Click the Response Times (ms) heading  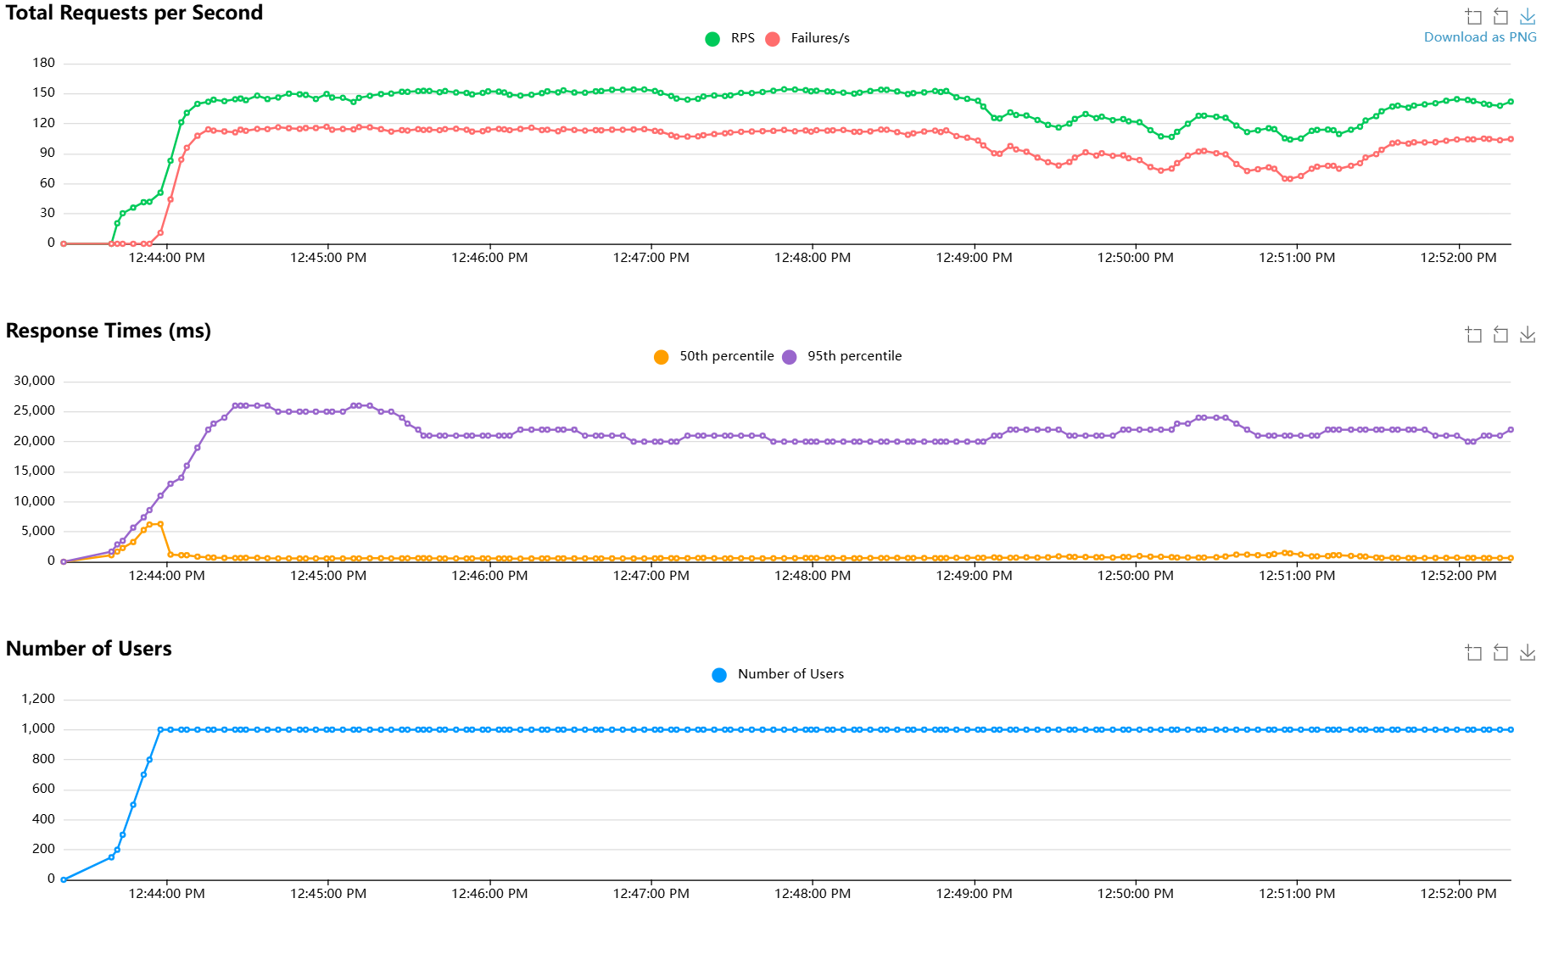(x=109, y=331)
